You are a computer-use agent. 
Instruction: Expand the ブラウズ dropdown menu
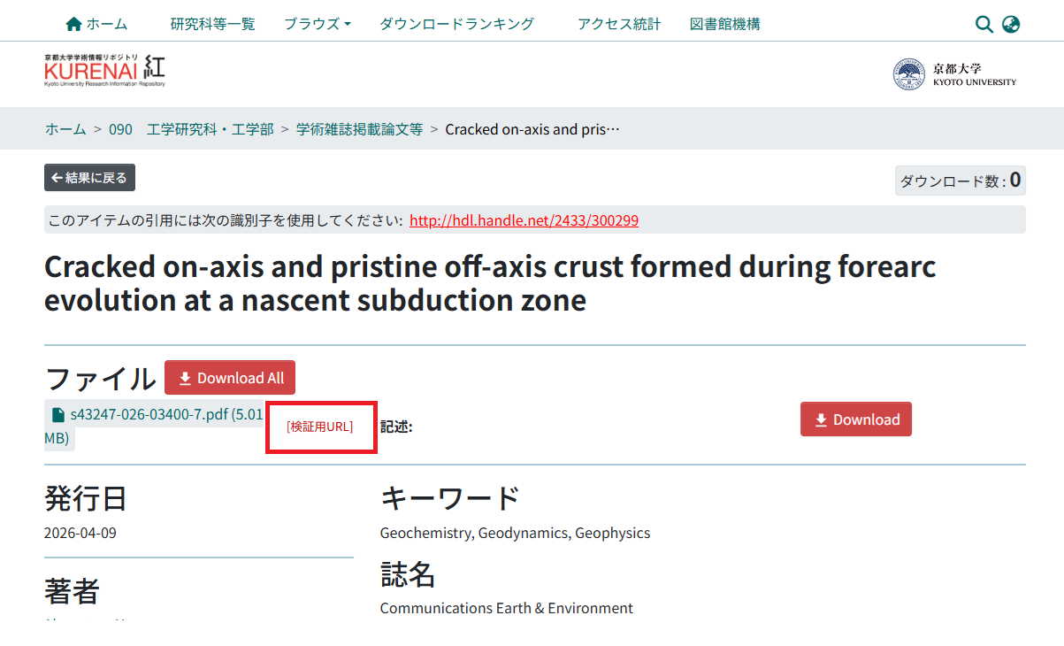pos(317,24)
